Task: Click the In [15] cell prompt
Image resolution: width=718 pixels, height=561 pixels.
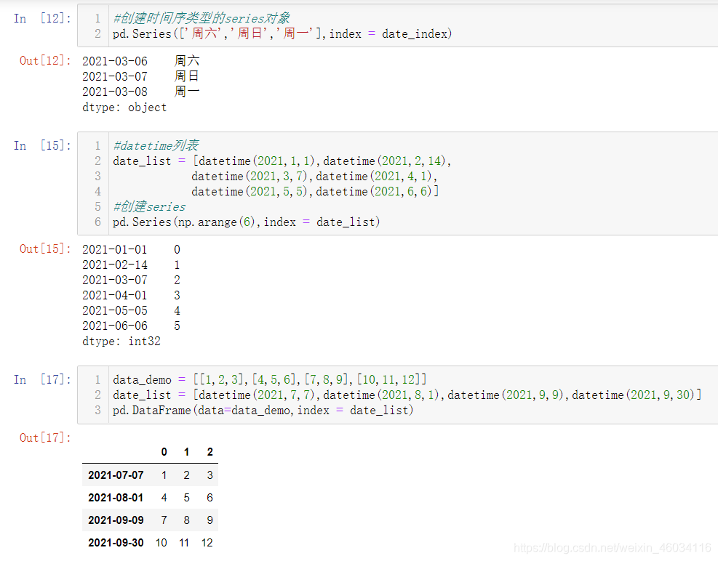Action: pos(42,146)
